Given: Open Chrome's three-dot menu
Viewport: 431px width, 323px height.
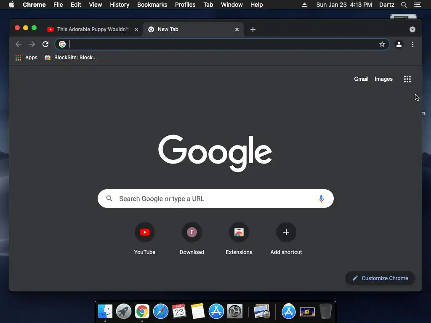Looking at the screenshot, I should tap(412, 44).
